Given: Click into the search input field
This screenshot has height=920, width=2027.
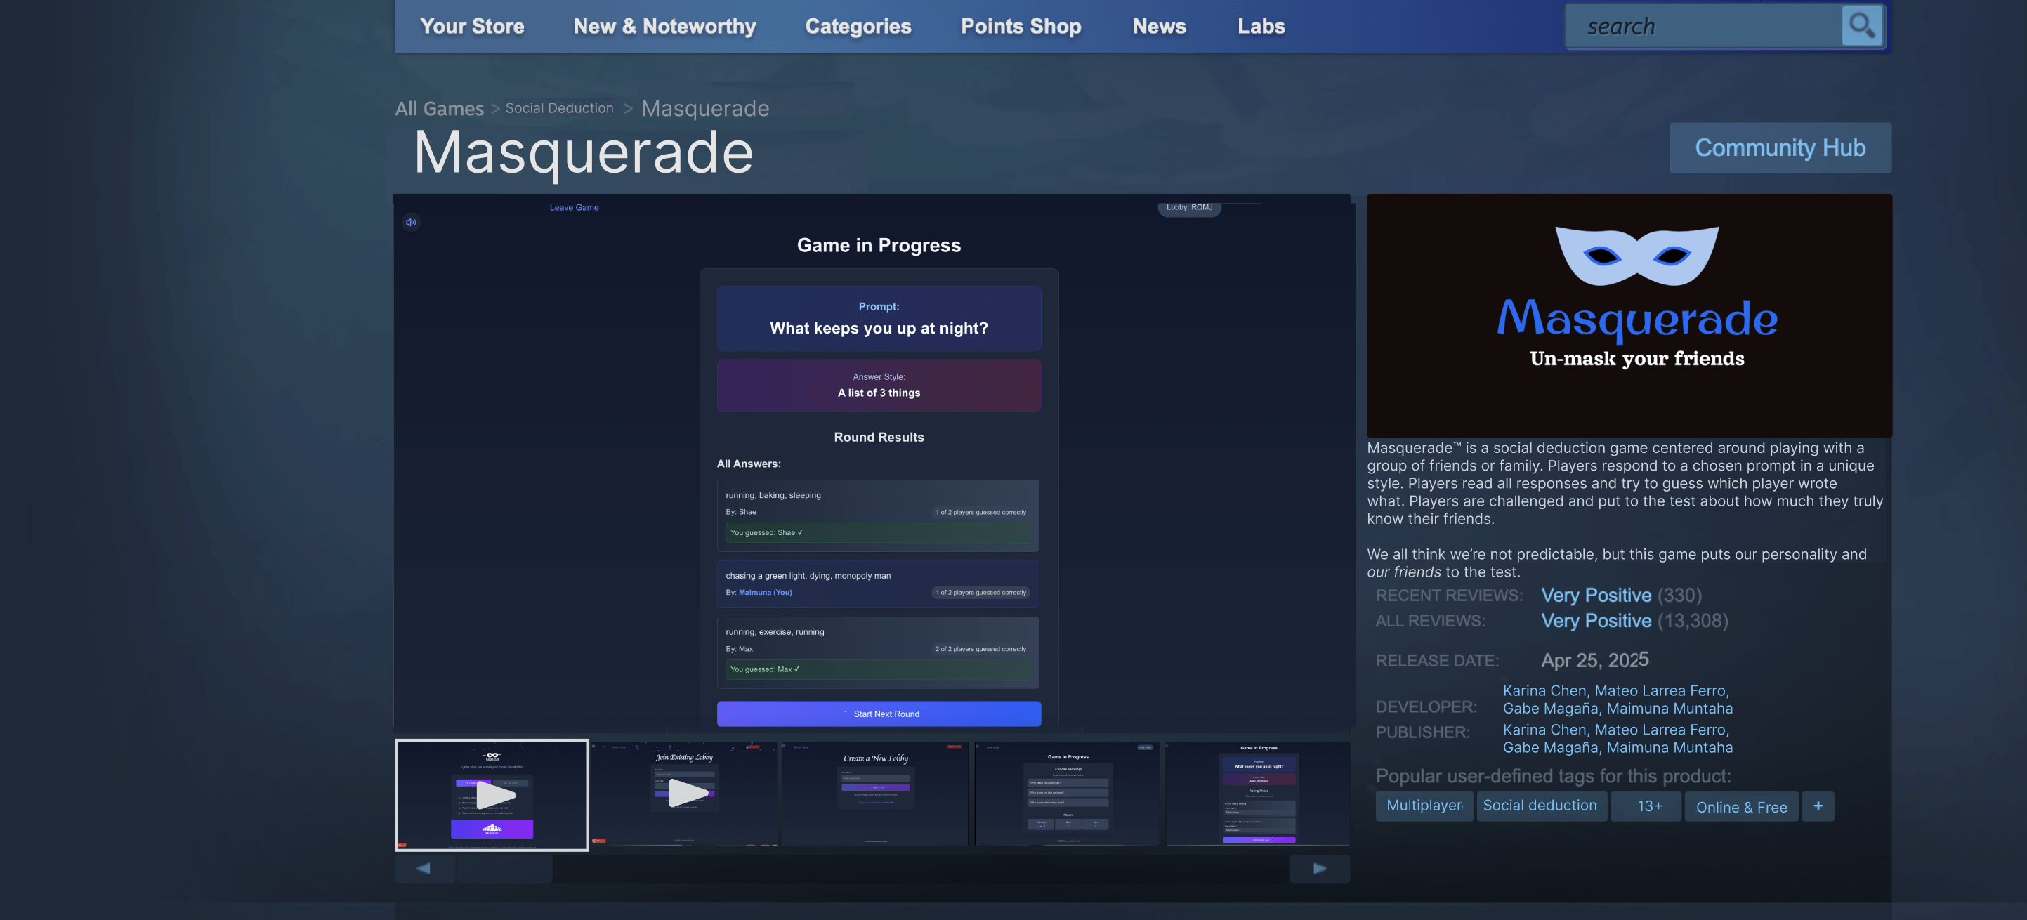Looking at the screenshot, I should (x=1704, y=26).
